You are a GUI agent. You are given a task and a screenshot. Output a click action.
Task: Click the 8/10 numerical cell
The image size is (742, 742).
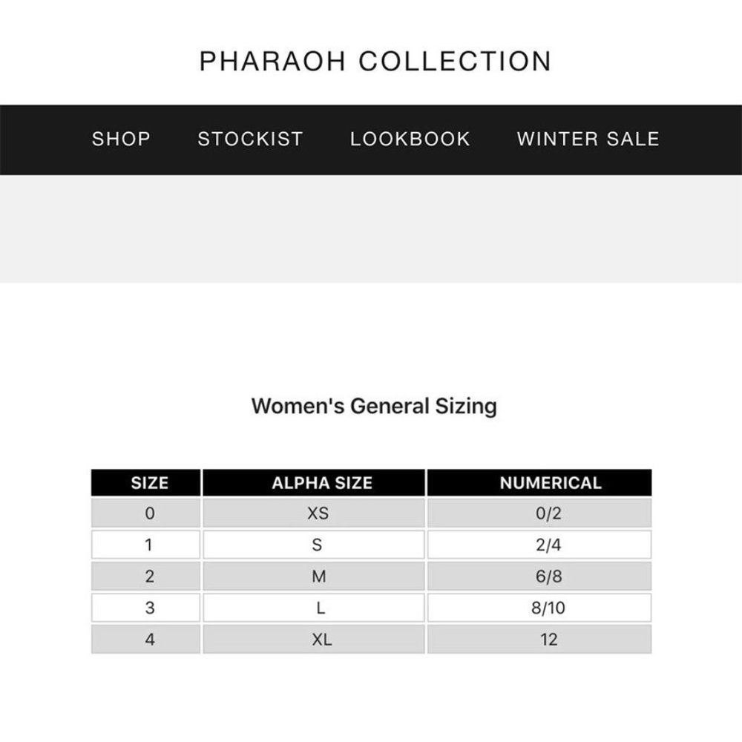click(539, 608)
